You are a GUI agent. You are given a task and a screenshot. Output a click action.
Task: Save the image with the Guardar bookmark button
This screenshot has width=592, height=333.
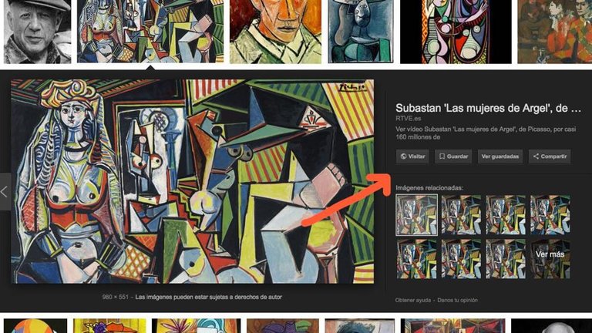coord(453,156)
